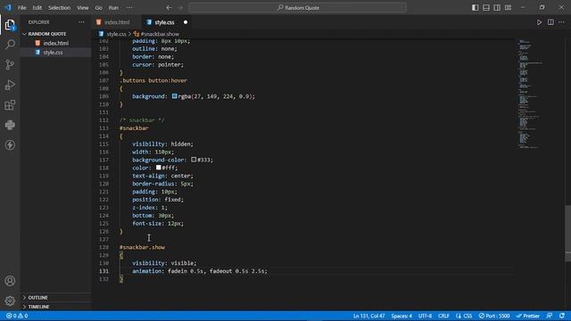Open the Search view icon
This screenshot has height=321, width=571.
pos(10,45)
